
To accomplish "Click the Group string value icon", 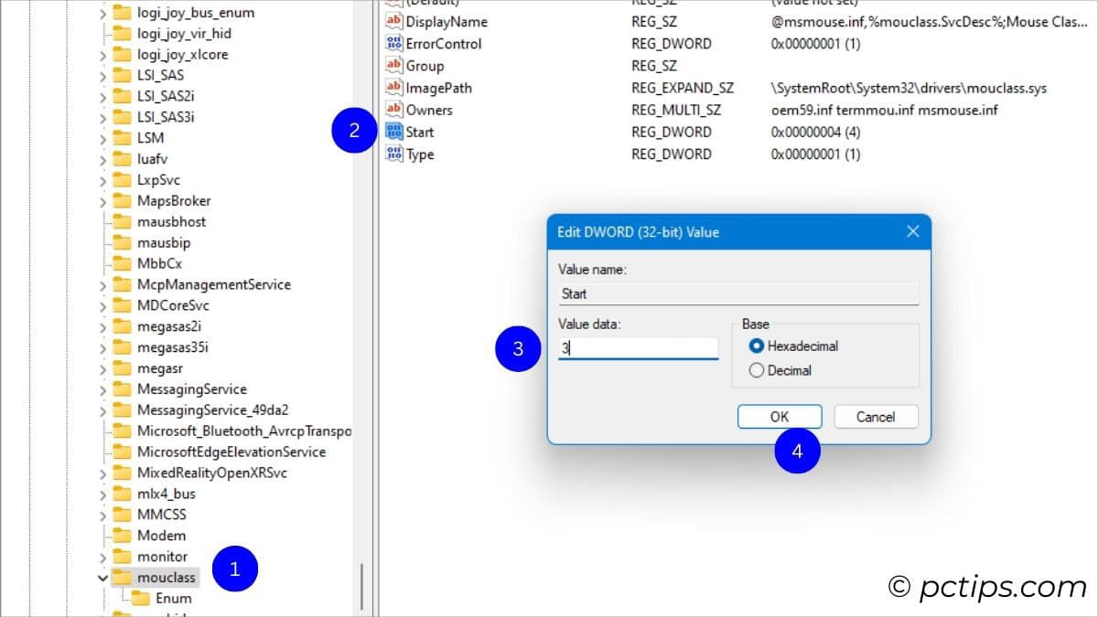I will (x=394, y=66).
